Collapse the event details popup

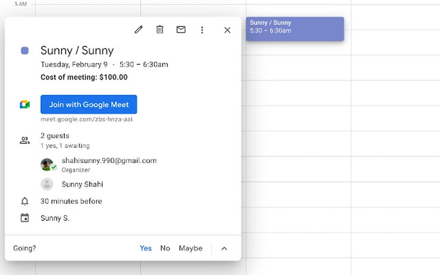point(227,30)
